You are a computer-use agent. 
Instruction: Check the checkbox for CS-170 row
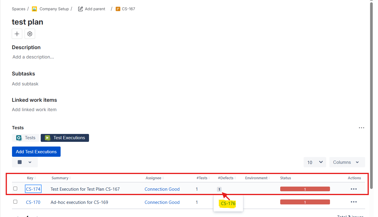click(16, 202)
